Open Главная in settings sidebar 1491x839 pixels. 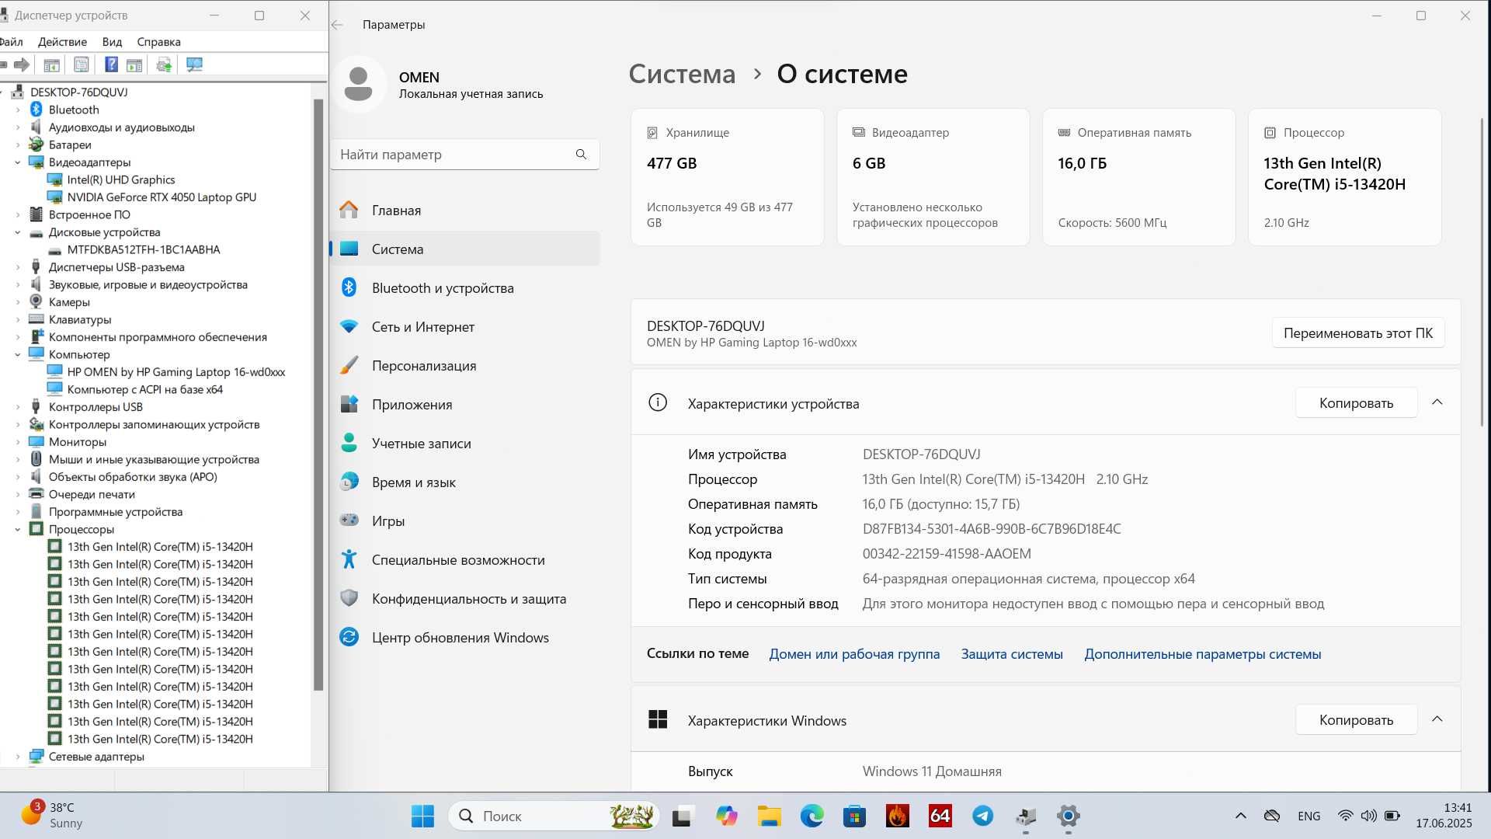tap(464, 211)
